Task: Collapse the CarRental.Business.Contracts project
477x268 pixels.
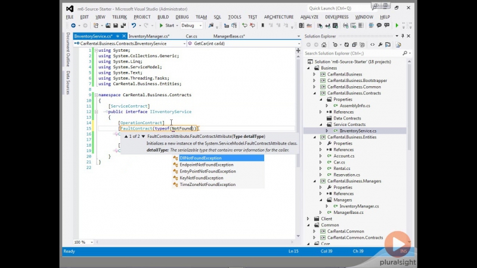Action: pos(314,93)
